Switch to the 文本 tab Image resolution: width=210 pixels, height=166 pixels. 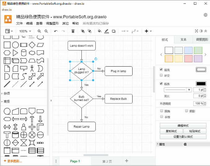point(183,40)
